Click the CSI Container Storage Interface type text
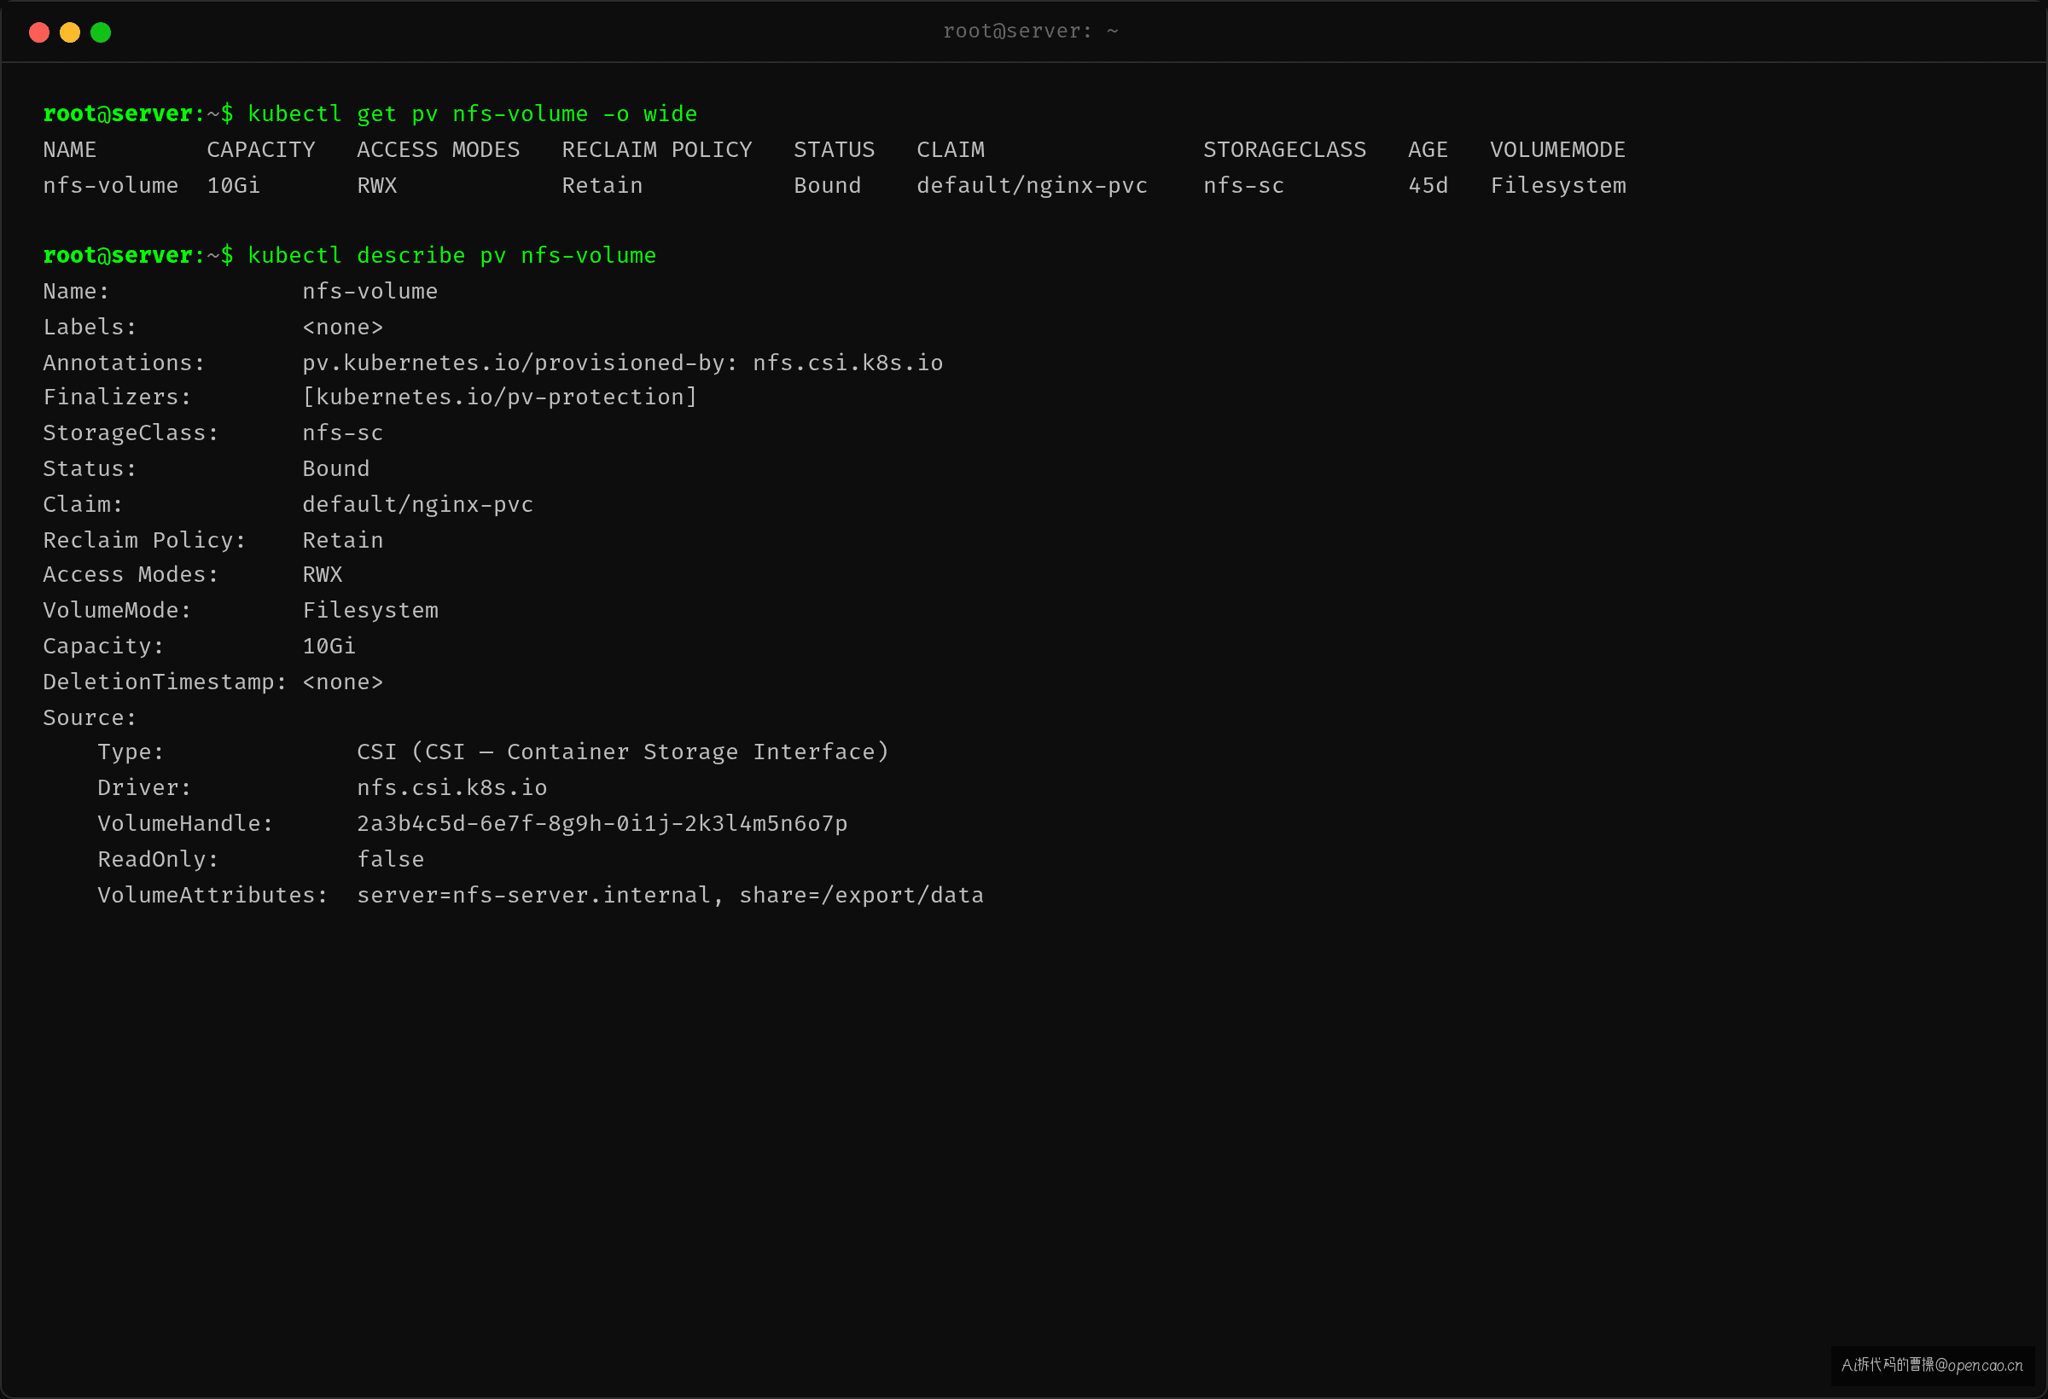2048x1399 pixels. pos(623,752)
